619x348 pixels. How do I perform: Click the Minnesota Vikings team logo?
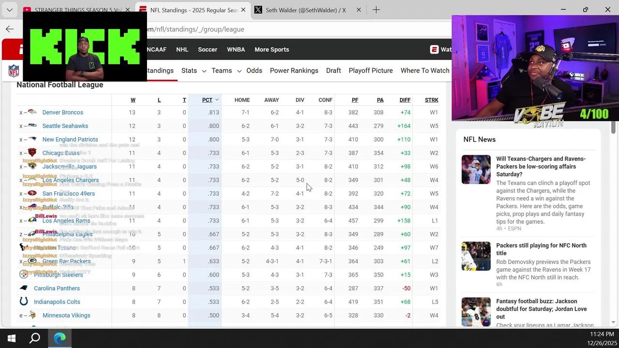click(32, 315)
